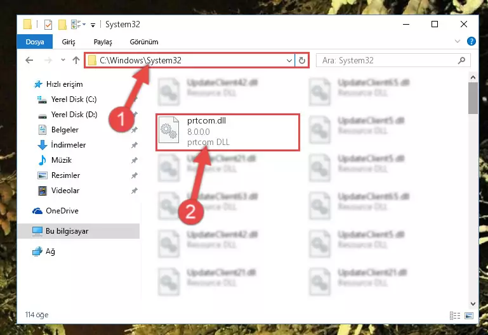The height and width of the screenshot is (335, 488).
Task: Open Müzik folder in sidebar
Action: tap(62, 160)
